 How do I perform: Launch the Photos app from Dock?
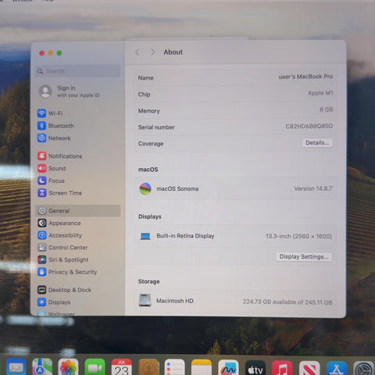coord(68,368)
